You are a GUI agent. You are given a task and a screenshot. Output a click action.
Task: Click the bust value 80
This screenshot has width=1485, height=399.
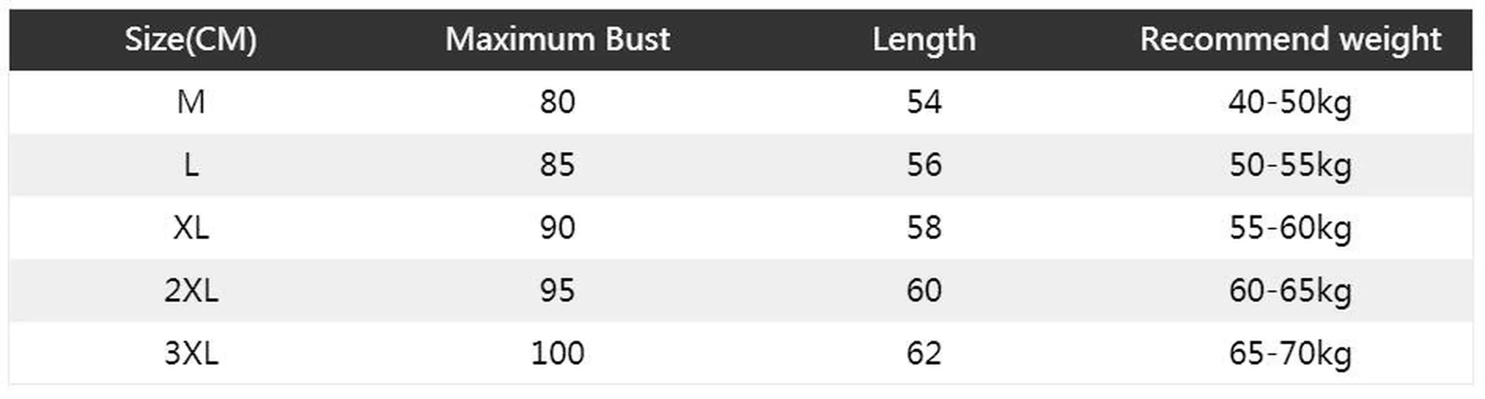click(557, 102)
